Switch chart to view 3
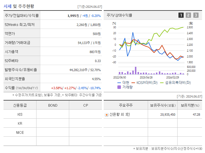This screenshot has width=205, height=153. [196, 15]
